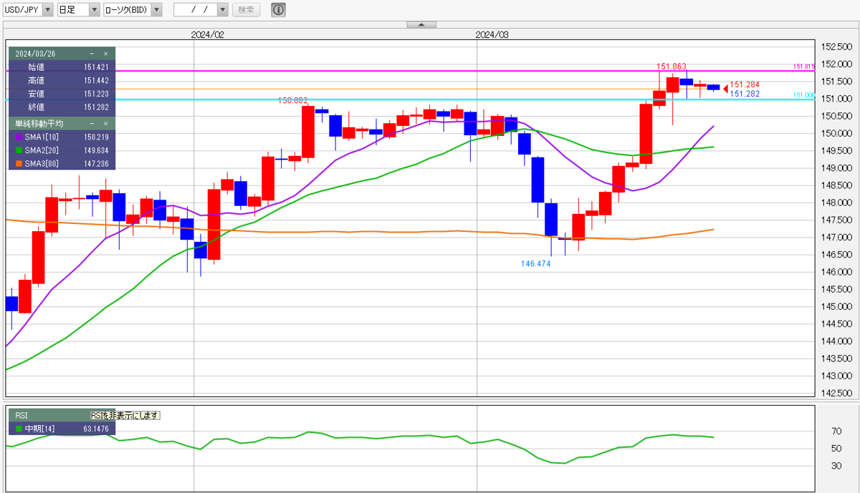Click the February peak label 150.882

click(x=293, y=101)
